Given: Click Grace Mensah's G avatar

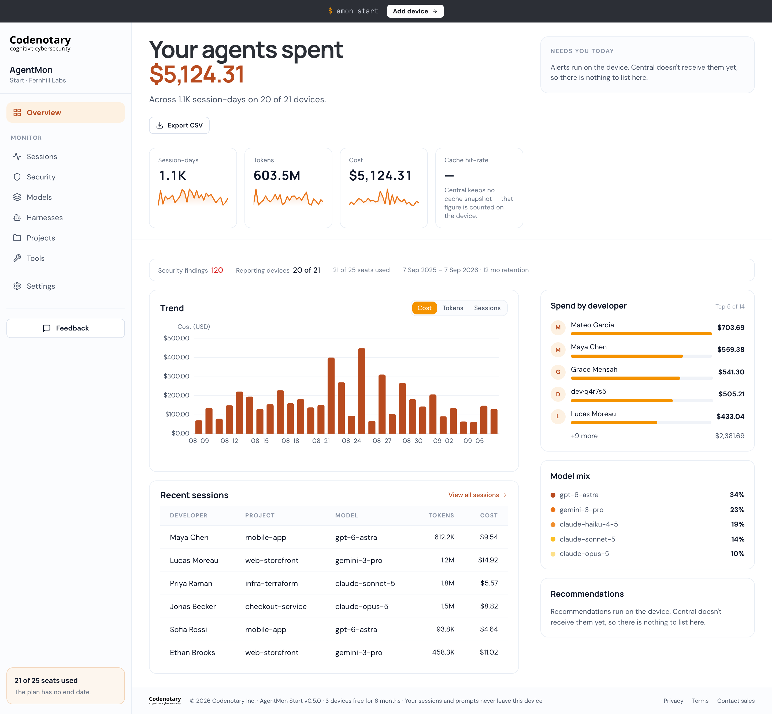Looking at the screenshot, I should tap(558, 372).
